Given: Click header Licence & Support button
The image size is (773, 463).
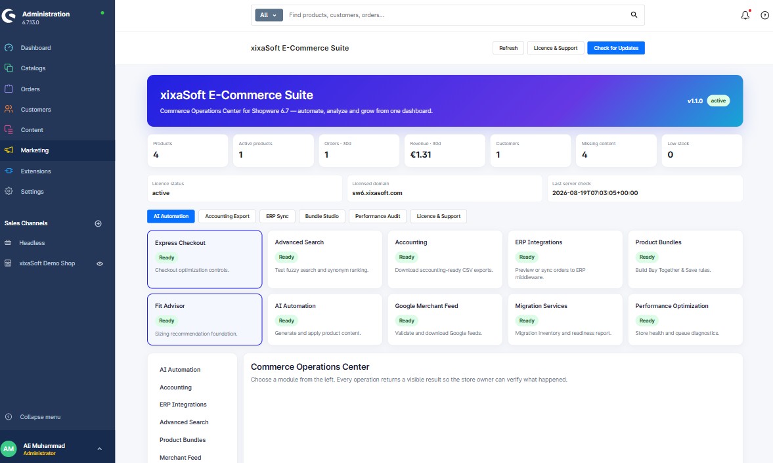Looking at the screenshot, I should click(x=556, y=48).
